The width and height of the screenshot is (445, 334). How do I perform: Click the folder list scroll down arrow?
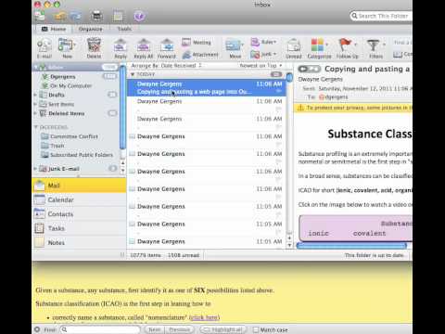click(x=122, y=170)
